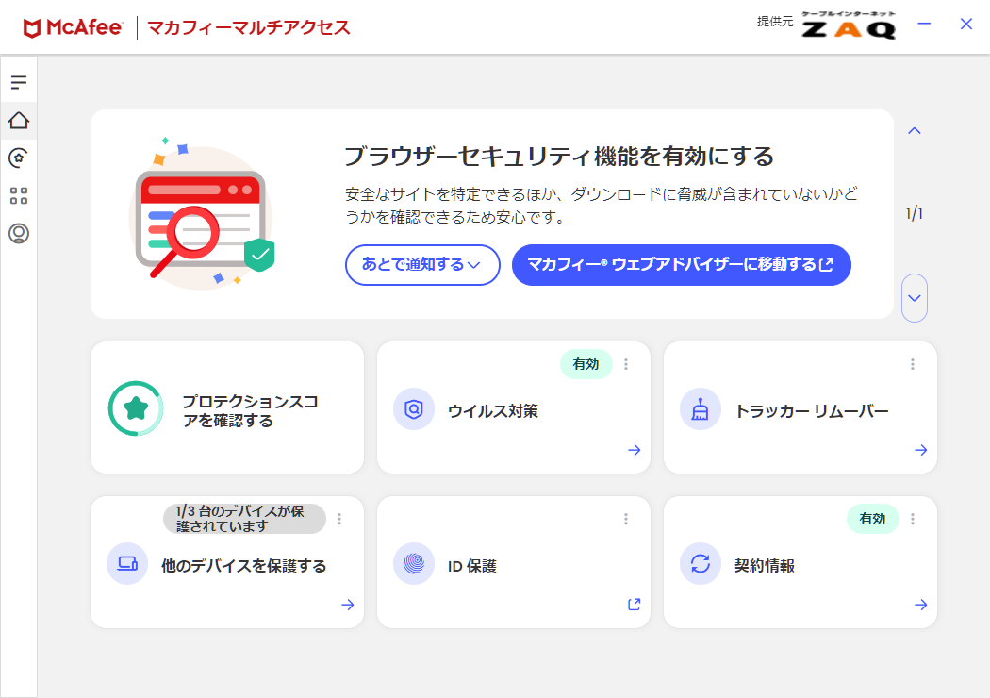The height and width of the screenshot is (698, 990).
Task: Open the apps grid sidebar icon
Action: click(19, 196)
